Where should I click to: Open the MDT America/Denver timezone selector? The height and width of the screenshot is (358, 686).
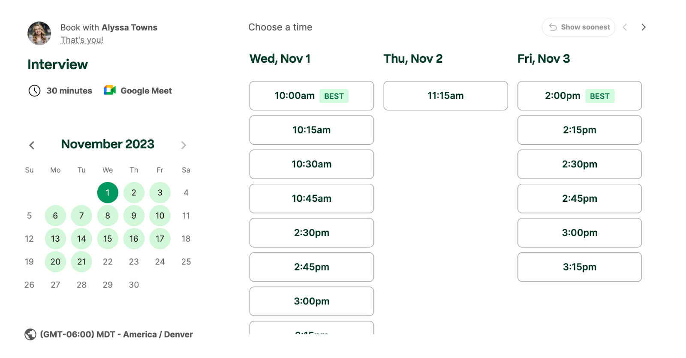(x=116, y=334)
